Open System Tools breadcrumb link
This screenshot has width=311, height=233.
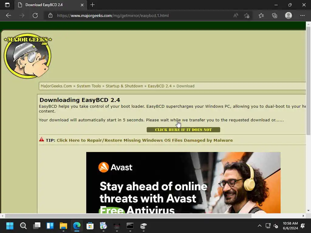pyautogui.click(x=89, y=86)
